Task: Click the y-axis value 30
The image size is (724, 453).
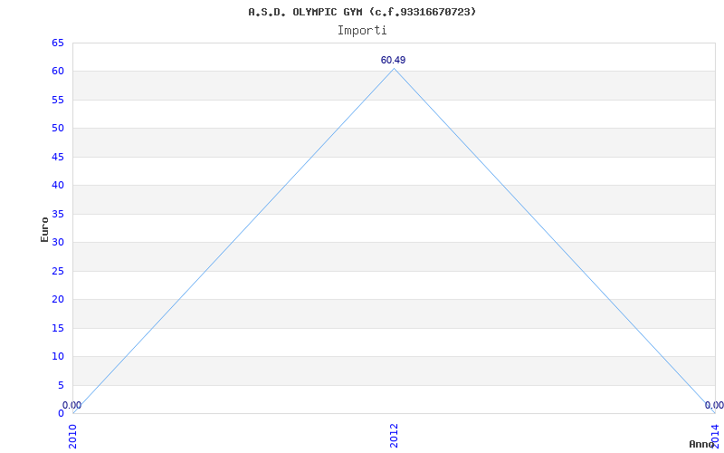Action: pyautogui.click(x=58, y=242)
